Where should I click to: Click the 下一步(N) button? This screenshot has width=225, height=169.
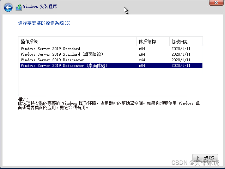coord(205,158)
